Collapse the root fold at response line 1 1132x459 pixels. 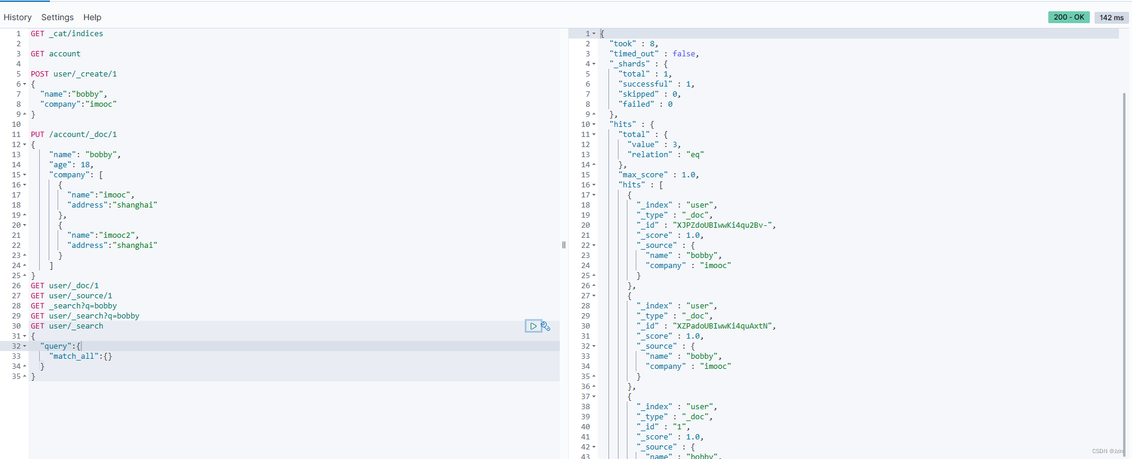coord(594,34)
